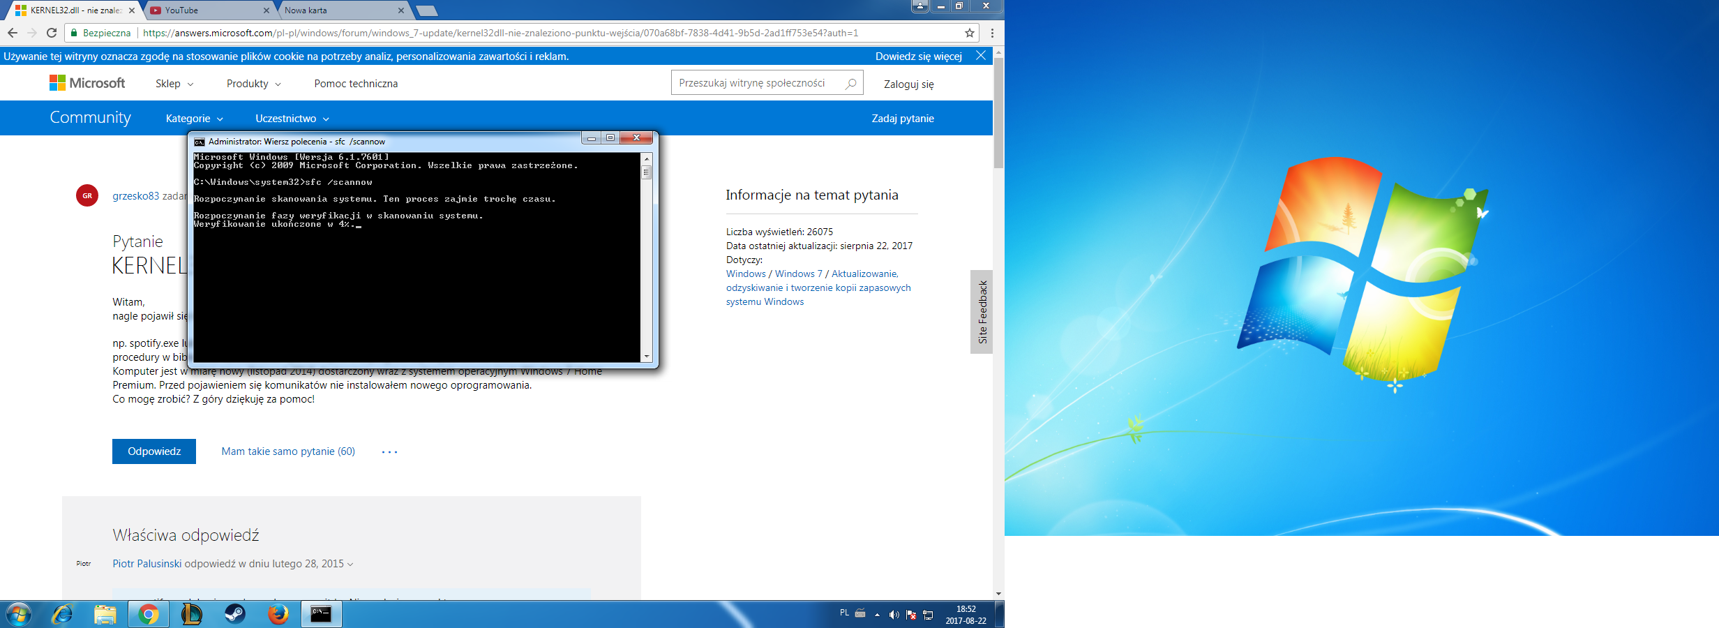The image size is (1719, 628).
Task: Click the secure padlock icon in address bar
Action: 74,33
